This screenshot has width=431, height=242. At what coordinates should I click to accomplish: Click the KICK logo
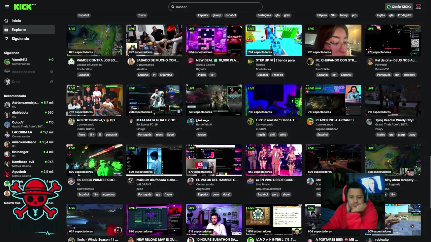click(25, 7)
